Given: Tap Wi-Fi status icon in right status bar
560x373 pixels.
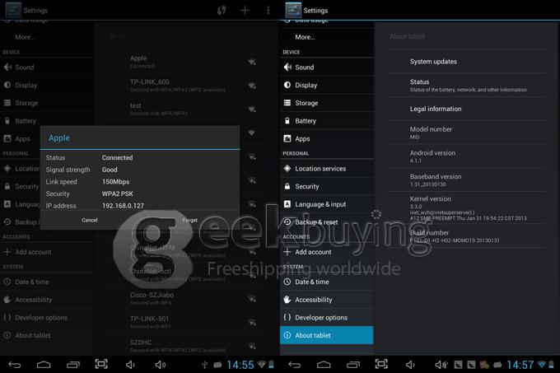Looking at the screenshot, I should pos(542,365).
